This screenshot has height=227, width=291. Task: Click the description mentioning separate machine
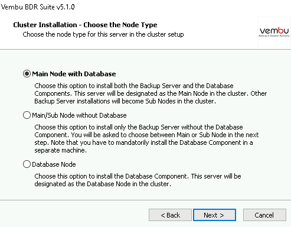point(146,138)
